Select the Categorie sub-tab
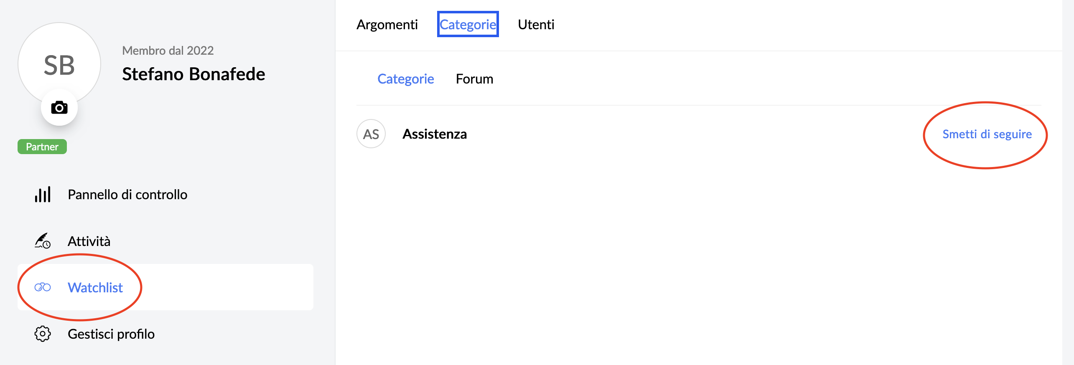This screenshot has height=365, width=1074. (x=405, y=79)
